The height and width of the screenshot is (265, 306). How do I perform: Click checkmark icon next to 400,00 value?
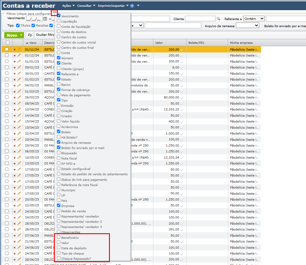click(182, 122)
